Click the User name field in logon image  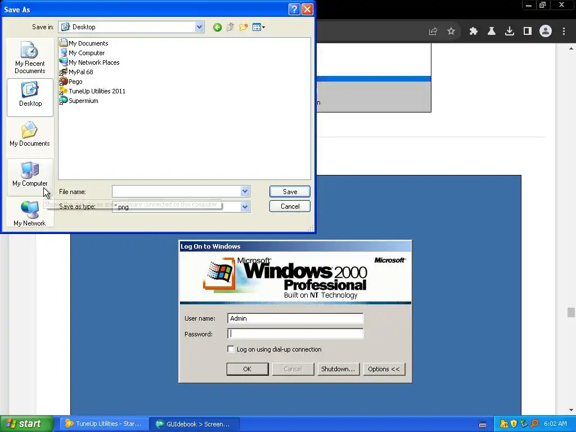pyautogui.click(x=295, y=318)
